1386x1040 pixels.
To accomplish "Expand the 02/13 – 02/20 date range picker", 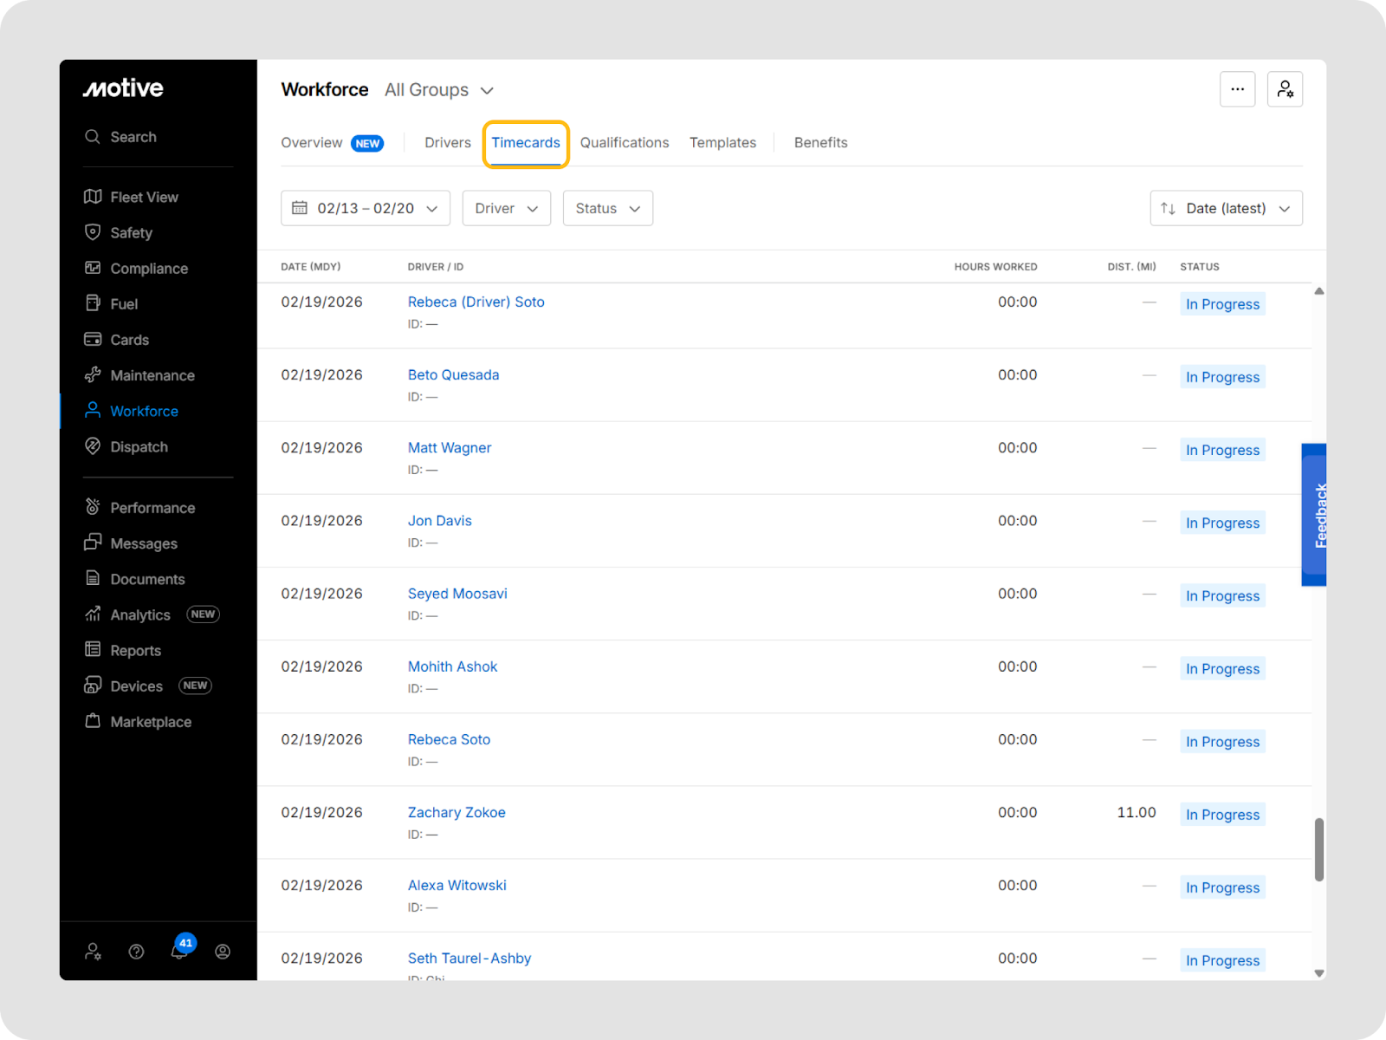I will point(365,208).
